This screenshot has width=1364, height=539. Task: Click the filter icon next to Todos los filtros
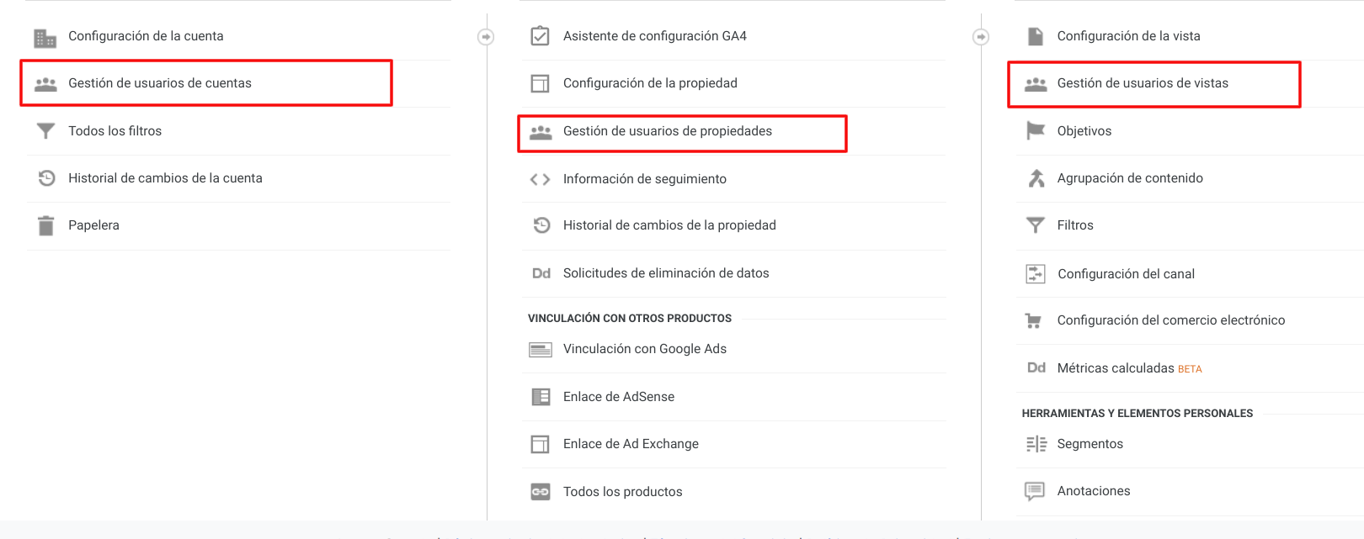click(x=46, y=130)
